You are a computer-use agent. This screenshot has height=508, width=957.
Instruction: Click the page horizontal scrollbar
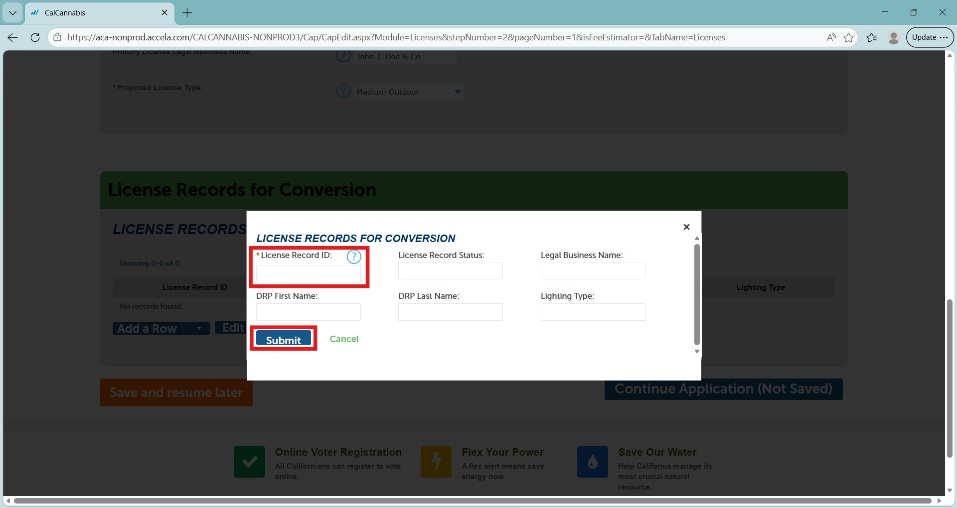pyautogui.click(x=473, y=501)
